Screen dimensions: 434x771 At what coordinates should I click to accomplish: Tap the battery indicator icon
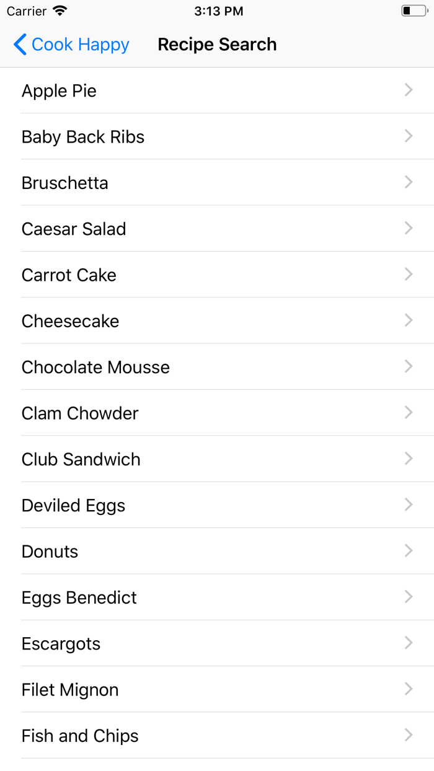point(414,11)
